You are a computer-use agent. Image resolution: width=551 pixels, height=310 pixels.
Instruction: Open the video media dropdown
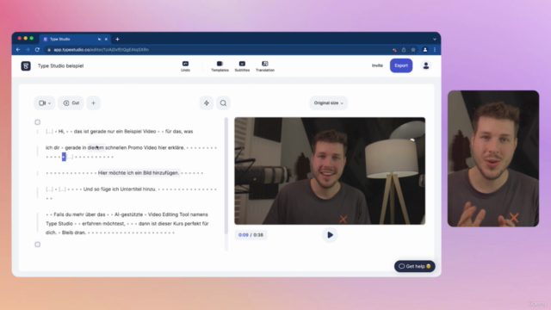click(x=45, y=103)
